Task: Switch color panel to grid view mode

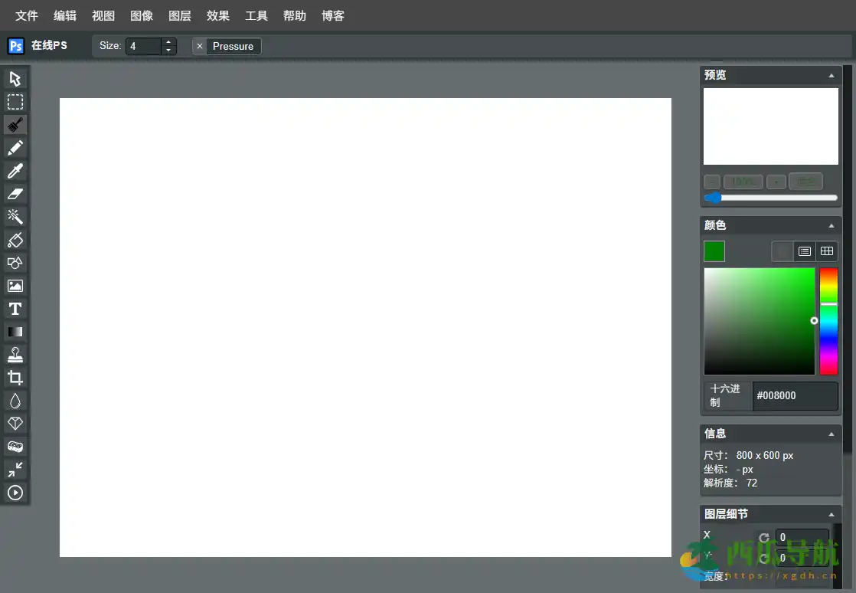Action: click(827, 251)
